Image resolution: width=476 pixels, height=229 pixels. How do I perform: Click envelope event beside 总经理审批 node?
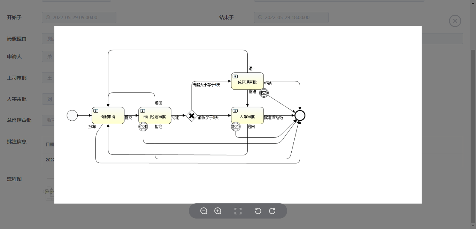click(264, 93)
